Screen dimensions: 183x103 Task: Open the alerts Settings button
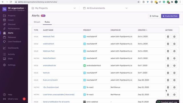click(x=154, y=16)
